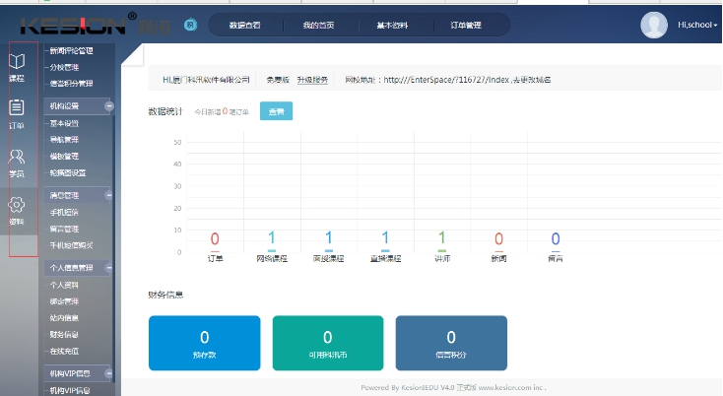Click the side menu vertical scrollbar

point(114,249)
